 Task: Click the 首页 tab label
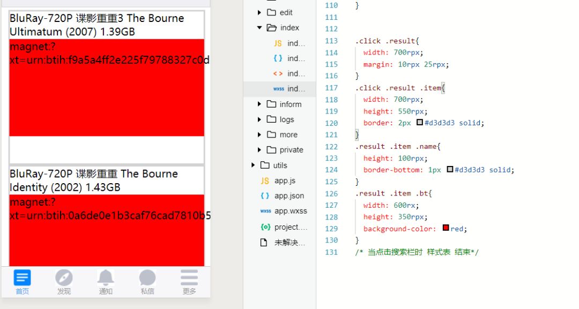[x=22, y=291]
